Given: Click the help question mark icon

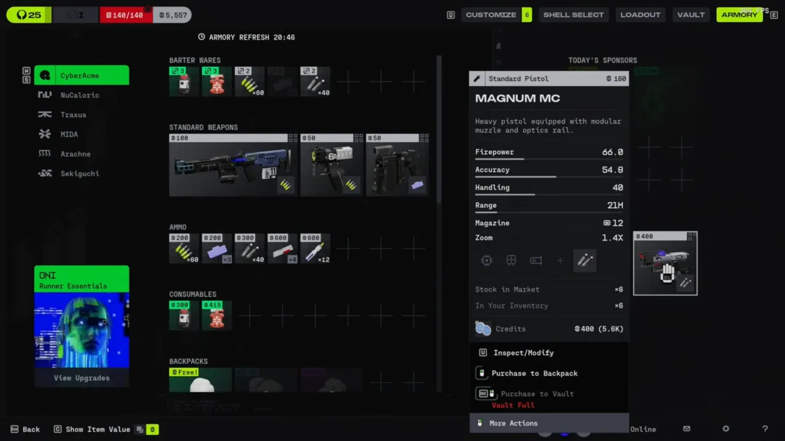Looking at the screenshot, I should [765, 429].
